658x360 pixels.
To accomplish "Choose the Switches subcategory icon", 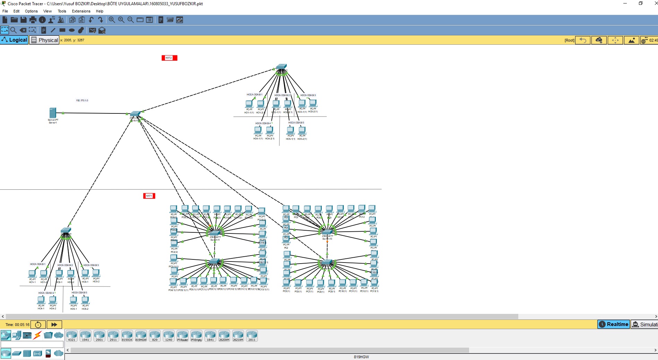I will click(16, 353).
